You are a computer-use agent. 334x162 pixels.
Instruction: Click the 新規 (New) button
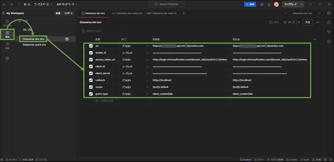point(58,13)
